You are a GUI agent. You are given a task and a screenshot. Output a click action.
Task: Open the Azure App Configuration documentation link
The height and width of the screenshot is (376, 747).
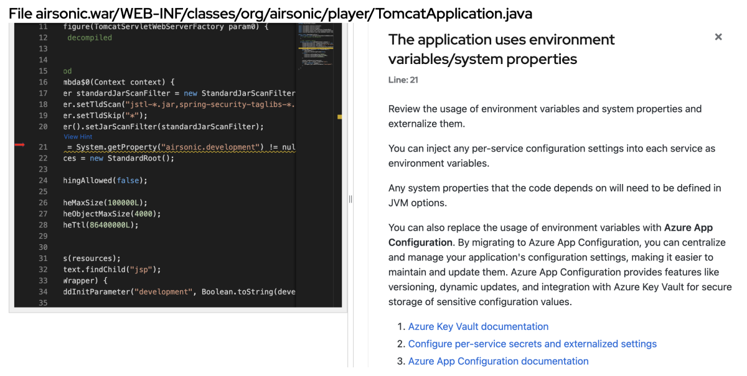498,361
